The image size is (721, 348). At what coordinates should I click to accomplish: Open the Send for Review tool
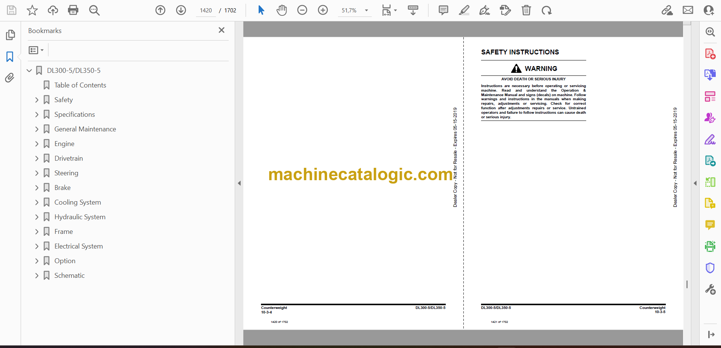tap(710, 161)
